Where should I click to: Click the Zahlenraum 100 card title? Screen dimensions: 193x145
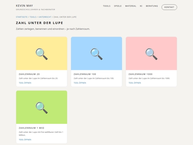(x=85, y=74)
